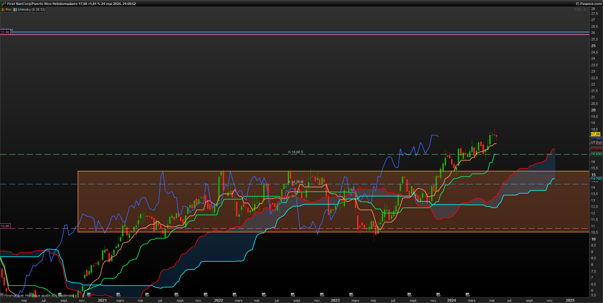Toggle the Prix legend item
Image resolution: width=603 pixels, height=303 pixels.
[x=6, y=10]
